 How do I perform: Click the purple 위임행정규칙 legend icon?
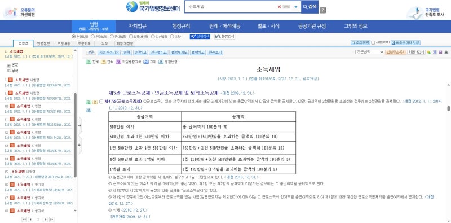pyautogui.click(x=118, y=62)
